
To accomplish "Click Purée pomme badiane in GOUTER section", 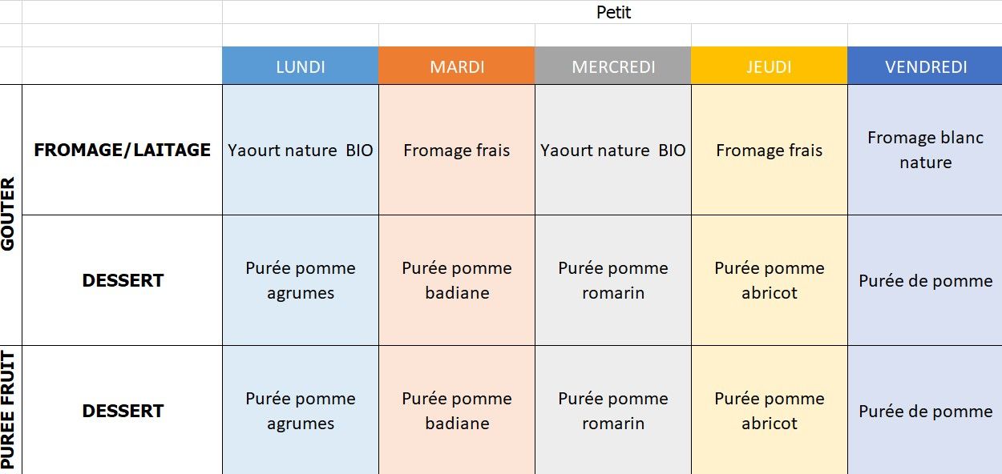I will (457, 280).
